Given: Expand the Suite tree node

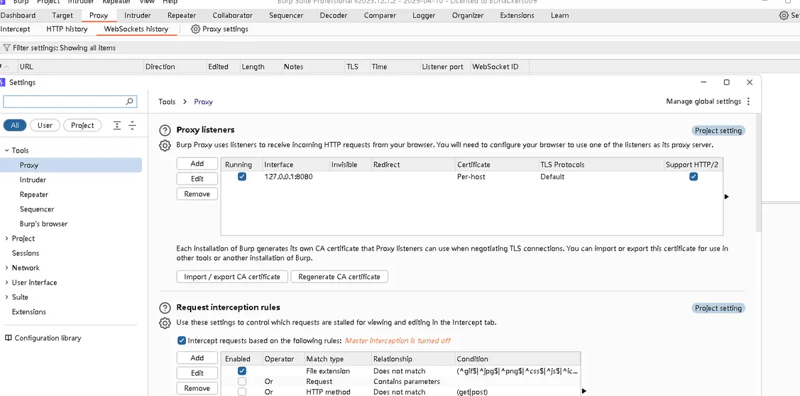Looking at the screenshot, I should click(7, 297).
